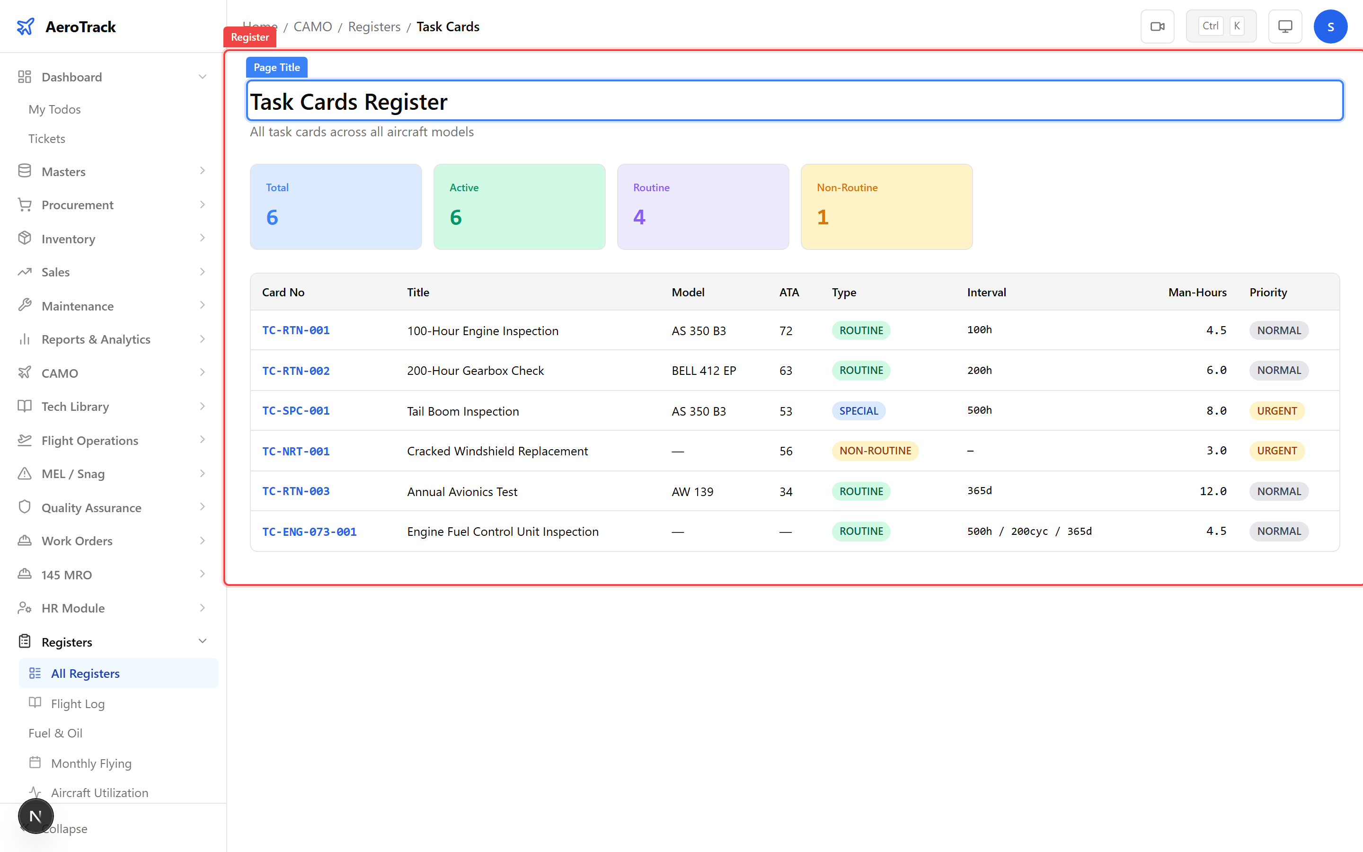Image resolution: width=1363 pixels, height=852 pixels.
Task: Click the Aircraft Utilization activity icon
Action: [35, 792]
